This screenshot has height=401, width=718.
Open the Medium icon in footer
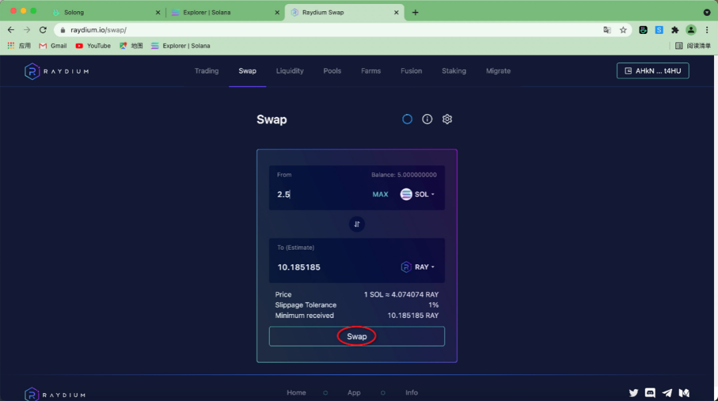(x=684, y=393)
